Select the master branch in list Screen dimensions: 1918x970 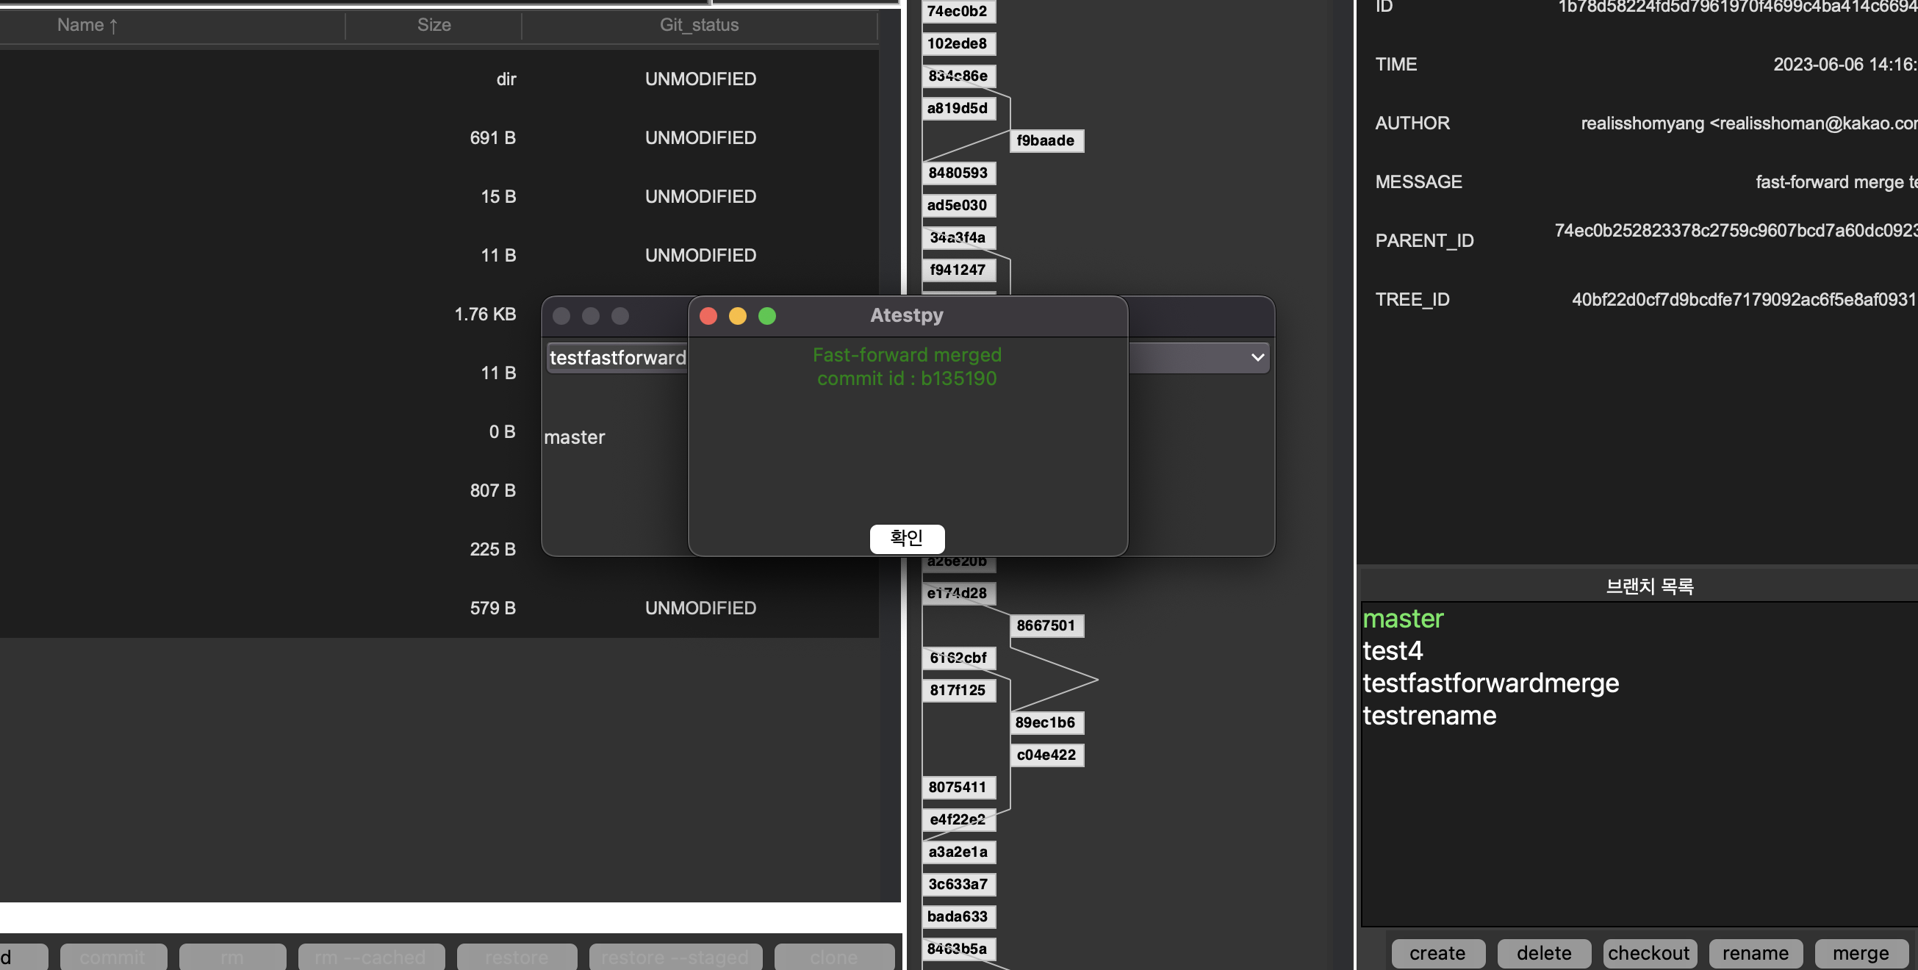pos(1403,619)
